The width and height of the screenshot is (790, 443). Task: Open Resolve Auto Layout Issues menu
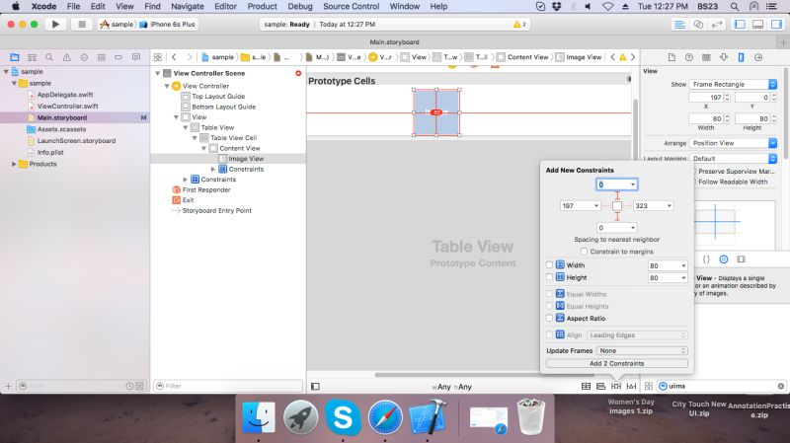point(631,386)
